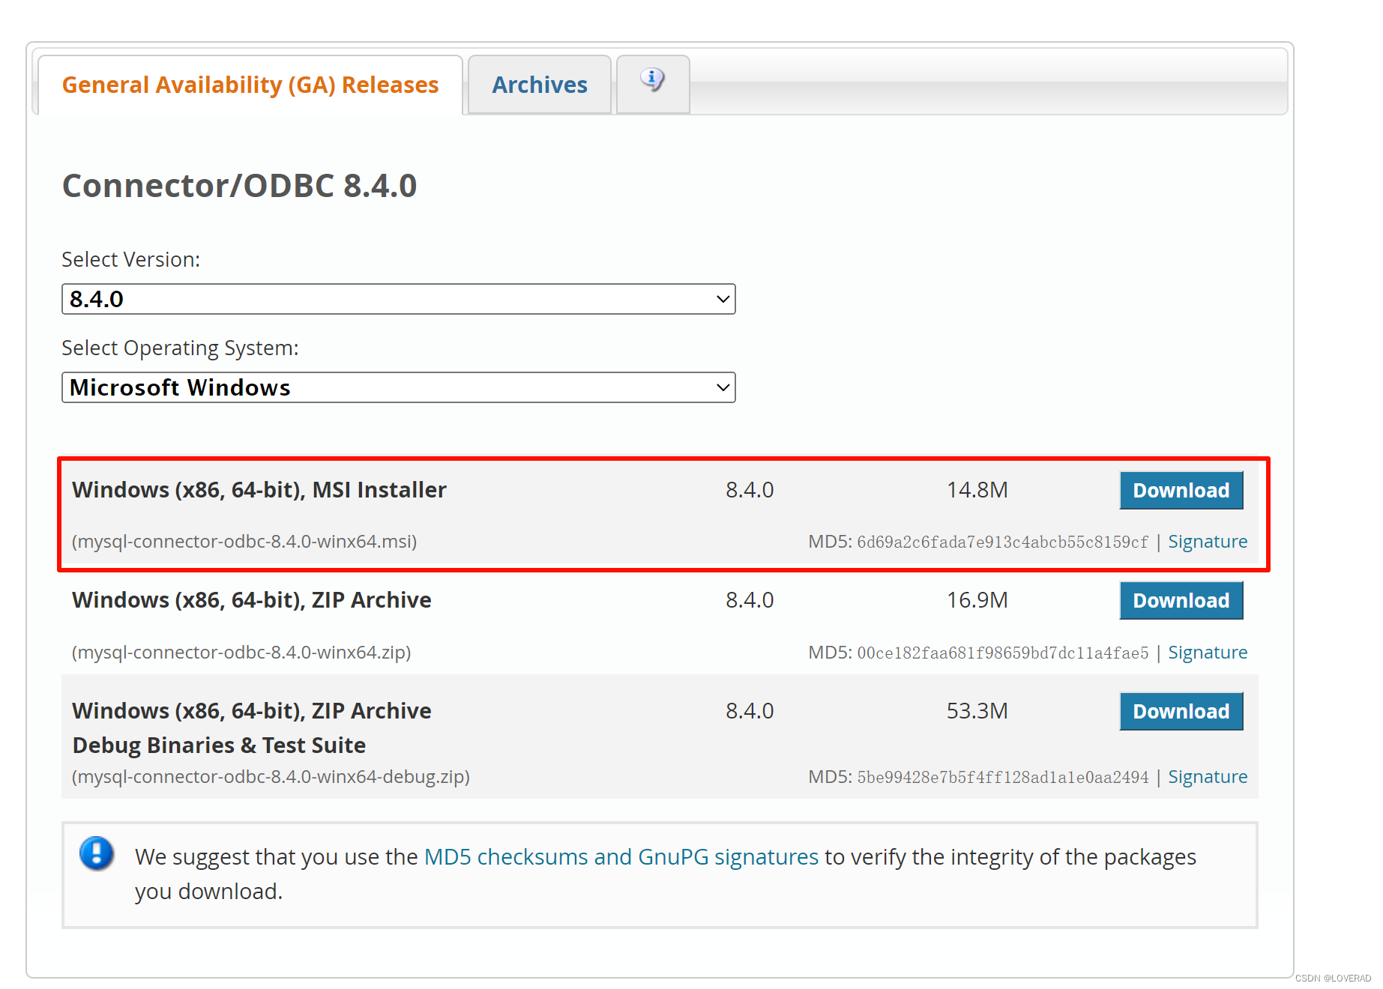The image size is (1383, 989).
Task: Open the info tab with the "i" icon
Action: [x=651, y=82]
